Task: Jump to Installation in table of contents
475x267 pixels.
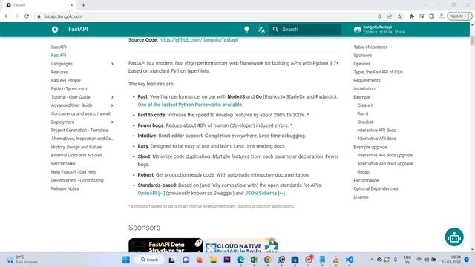Action: (x=364, y=89)
